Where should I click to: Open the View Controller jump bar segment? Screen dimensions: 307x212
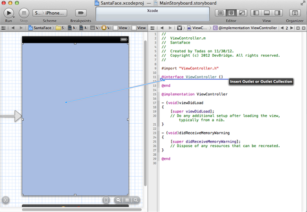coord(106,28)
